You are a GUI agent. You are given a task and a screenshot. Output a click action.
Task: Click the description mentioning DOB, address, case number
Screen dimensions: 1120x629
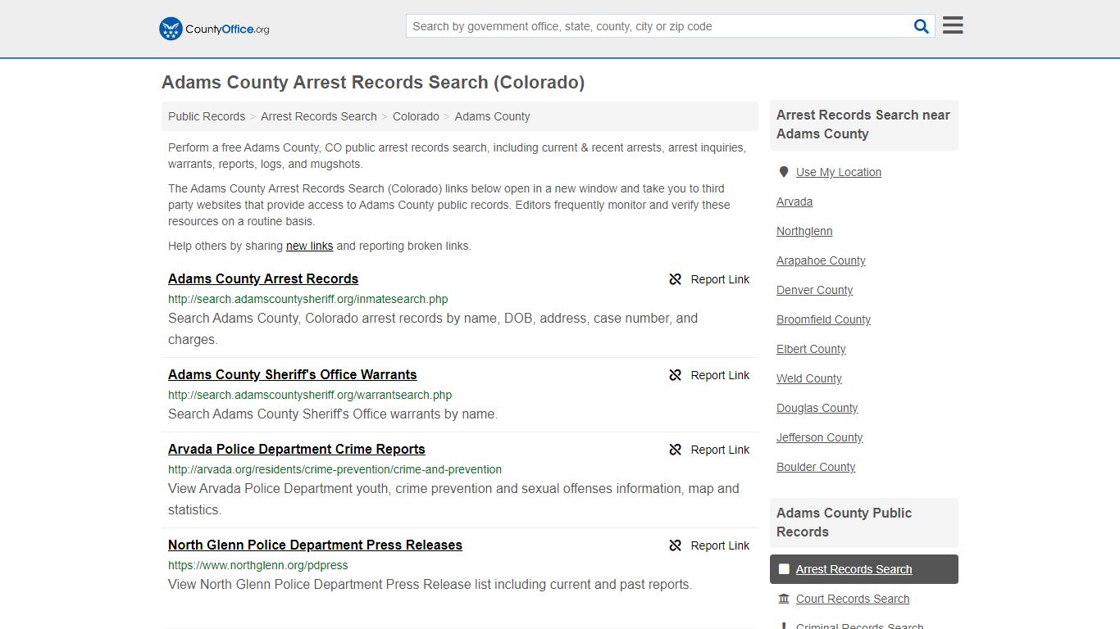tap(433, 329)
